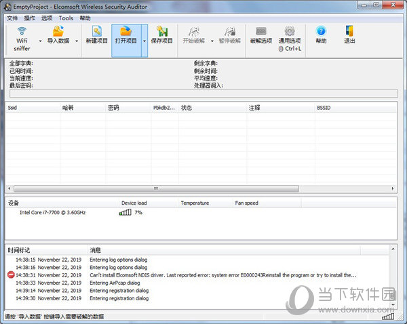Select the 14:39:30 registration dialog entry
This screenshot has width=407, height=324.
point(197,298)
